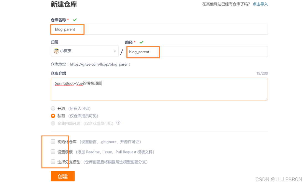Click the 创建 button

click(63, 176)
